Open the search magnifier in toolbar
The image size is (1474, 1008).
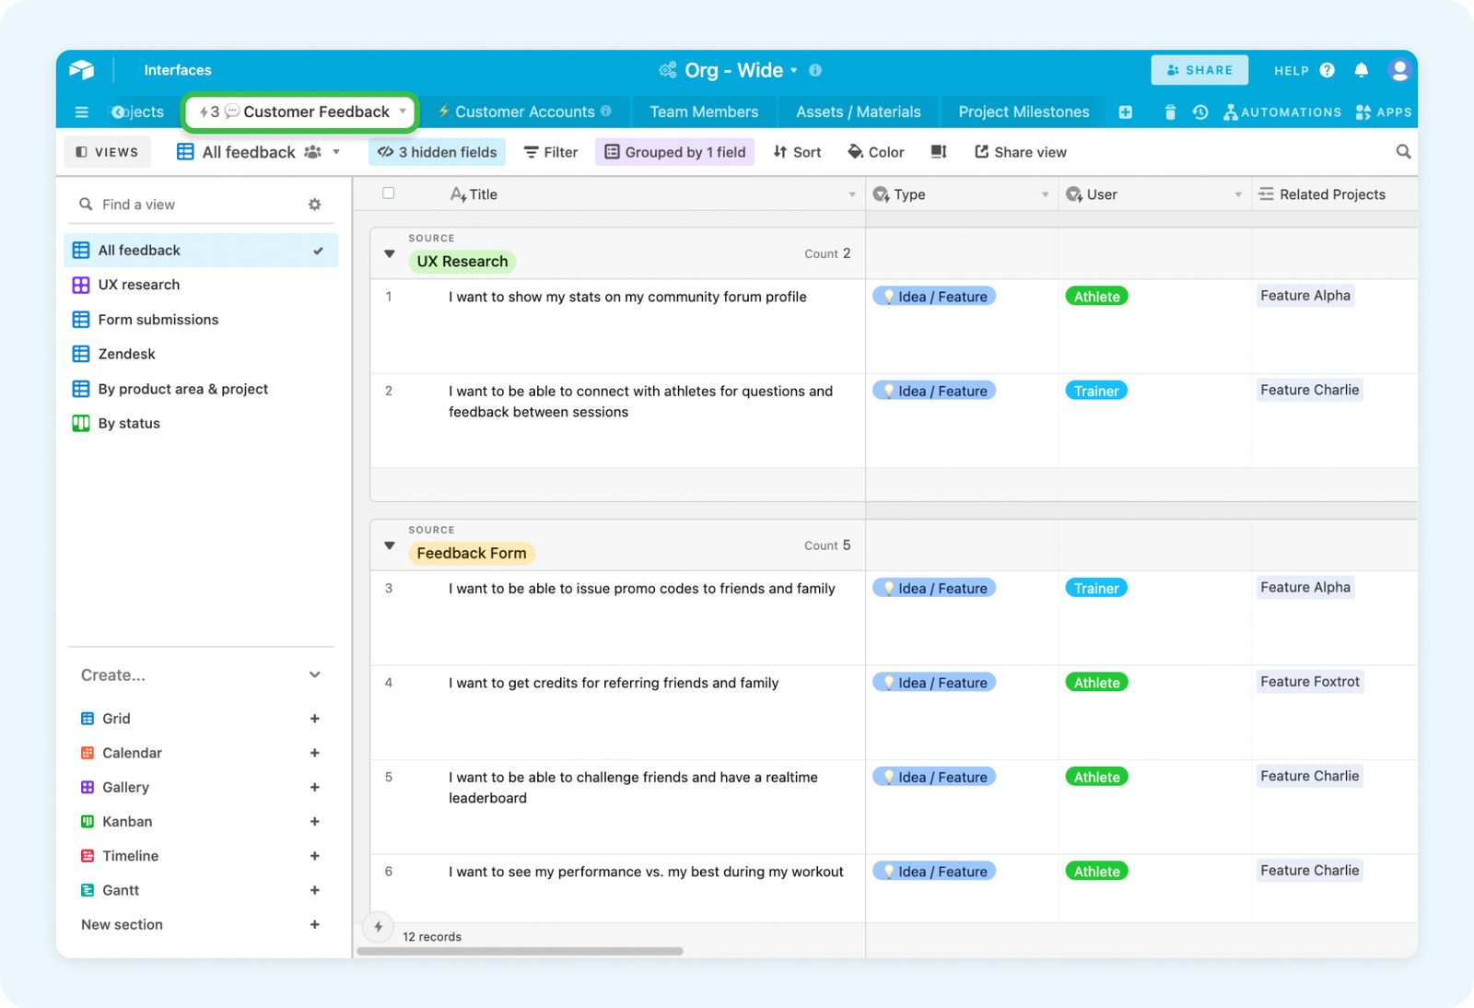[1403, 151]
